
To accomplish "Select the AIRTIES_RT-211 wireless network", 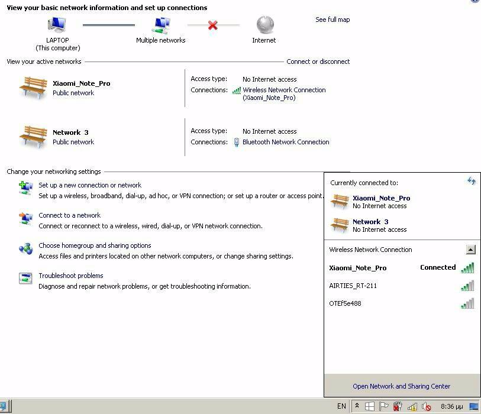I will click(353, 286).
